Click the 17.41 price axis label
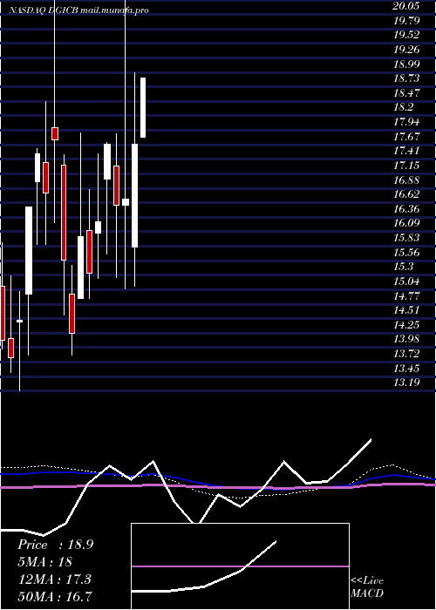 pyautogui.click(x=406, y=151)
